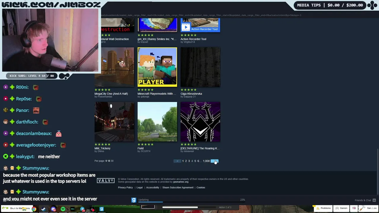The height and width of the screenshot is (213, 379).
Task: Click the UK flag language button
Action: coord(354,208)
